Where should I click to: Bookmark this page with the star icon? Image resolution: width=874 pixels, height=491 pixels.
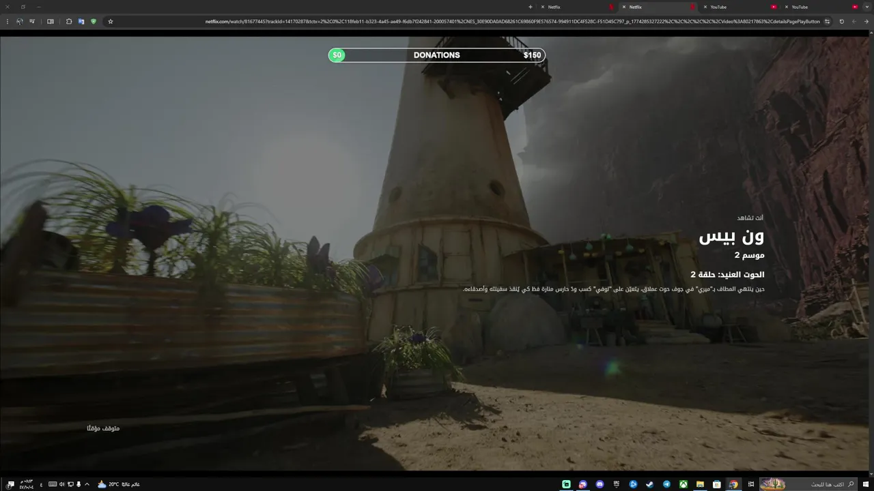(111, 21)
